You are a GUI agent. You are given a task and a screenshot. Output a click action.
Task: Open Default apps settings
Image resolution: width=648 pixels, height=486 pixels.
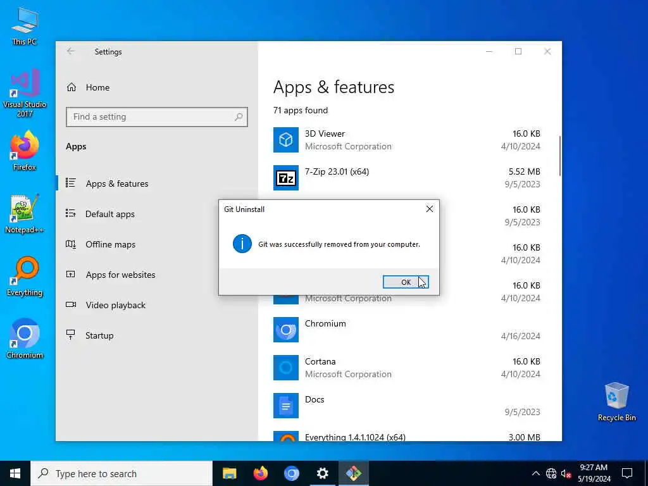(x=110, y=214)
